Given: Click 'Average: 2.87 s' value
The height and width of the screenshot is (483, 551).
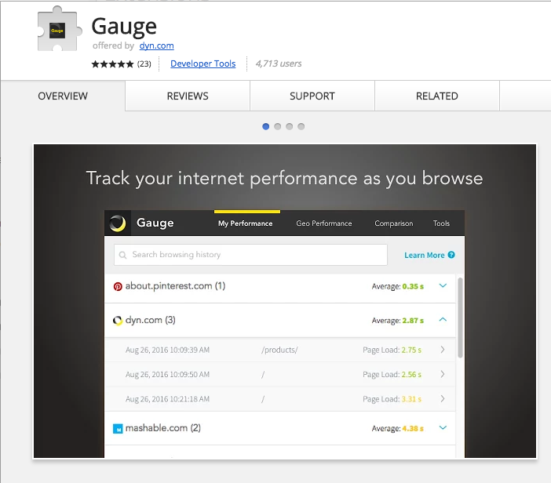Looking at the screenshot, I should click(398, 321).
